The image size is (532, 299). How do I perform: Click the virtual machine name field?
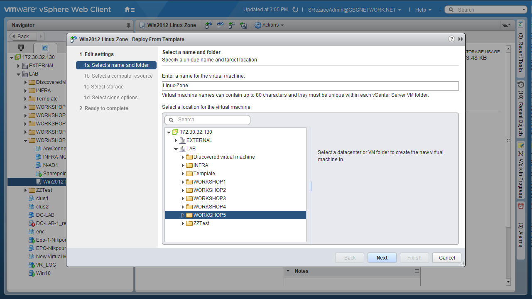pos(310,86)
